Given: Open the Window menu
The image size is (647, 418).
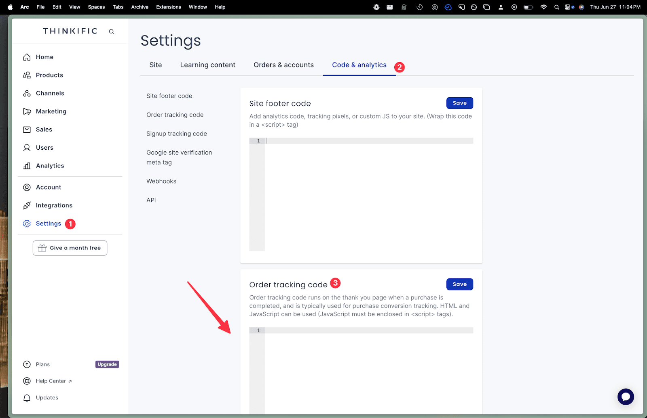Looking at the screenshot, I should pyautogui.click(x=198, y=7).
